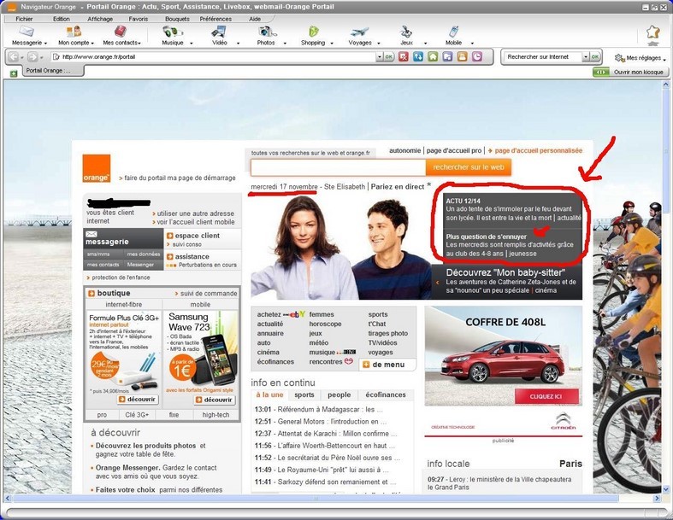The width and height of the screenshot is (673, 520).
Task: Click découvrir under Formule Plus Clé 3G+
Action: point(138,399)
